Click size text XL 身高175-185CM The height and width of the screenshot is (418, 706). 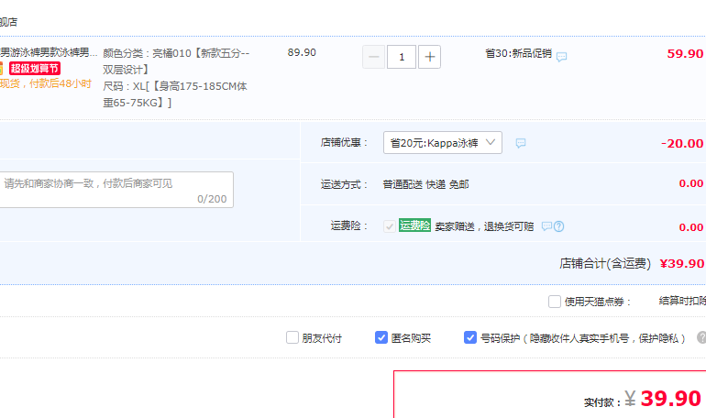(x=175, y=94)
